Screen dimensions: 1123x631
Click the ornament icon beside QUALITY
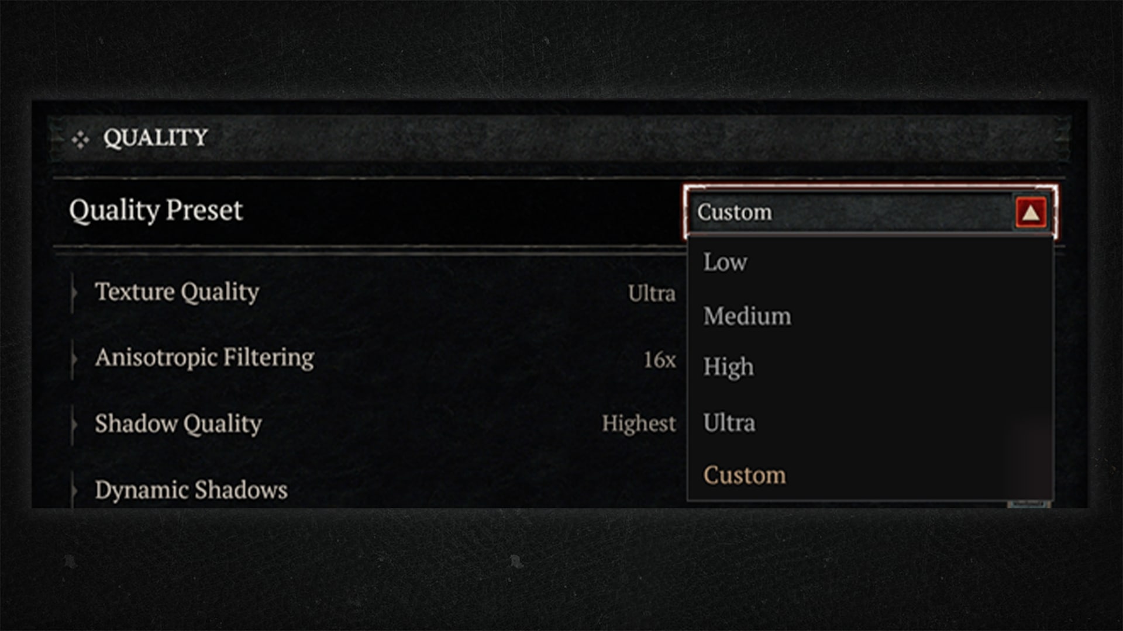pos(80,140)
